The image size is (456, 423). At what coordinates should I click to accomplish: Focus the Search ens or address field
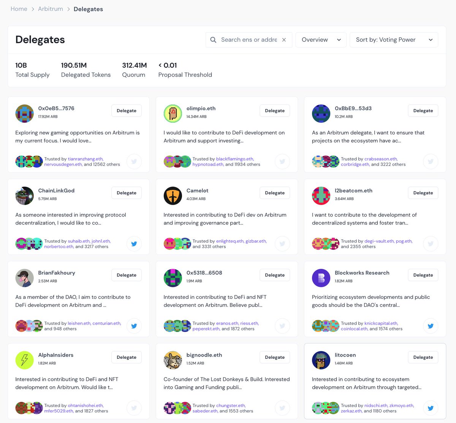click(249, 40)
